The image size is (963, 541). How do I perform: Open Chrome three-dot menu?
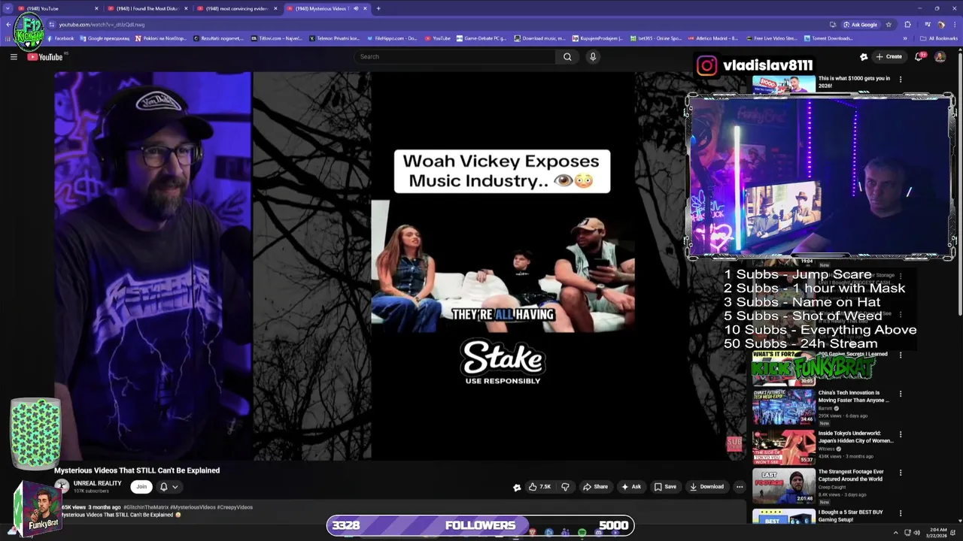point(953,24)
